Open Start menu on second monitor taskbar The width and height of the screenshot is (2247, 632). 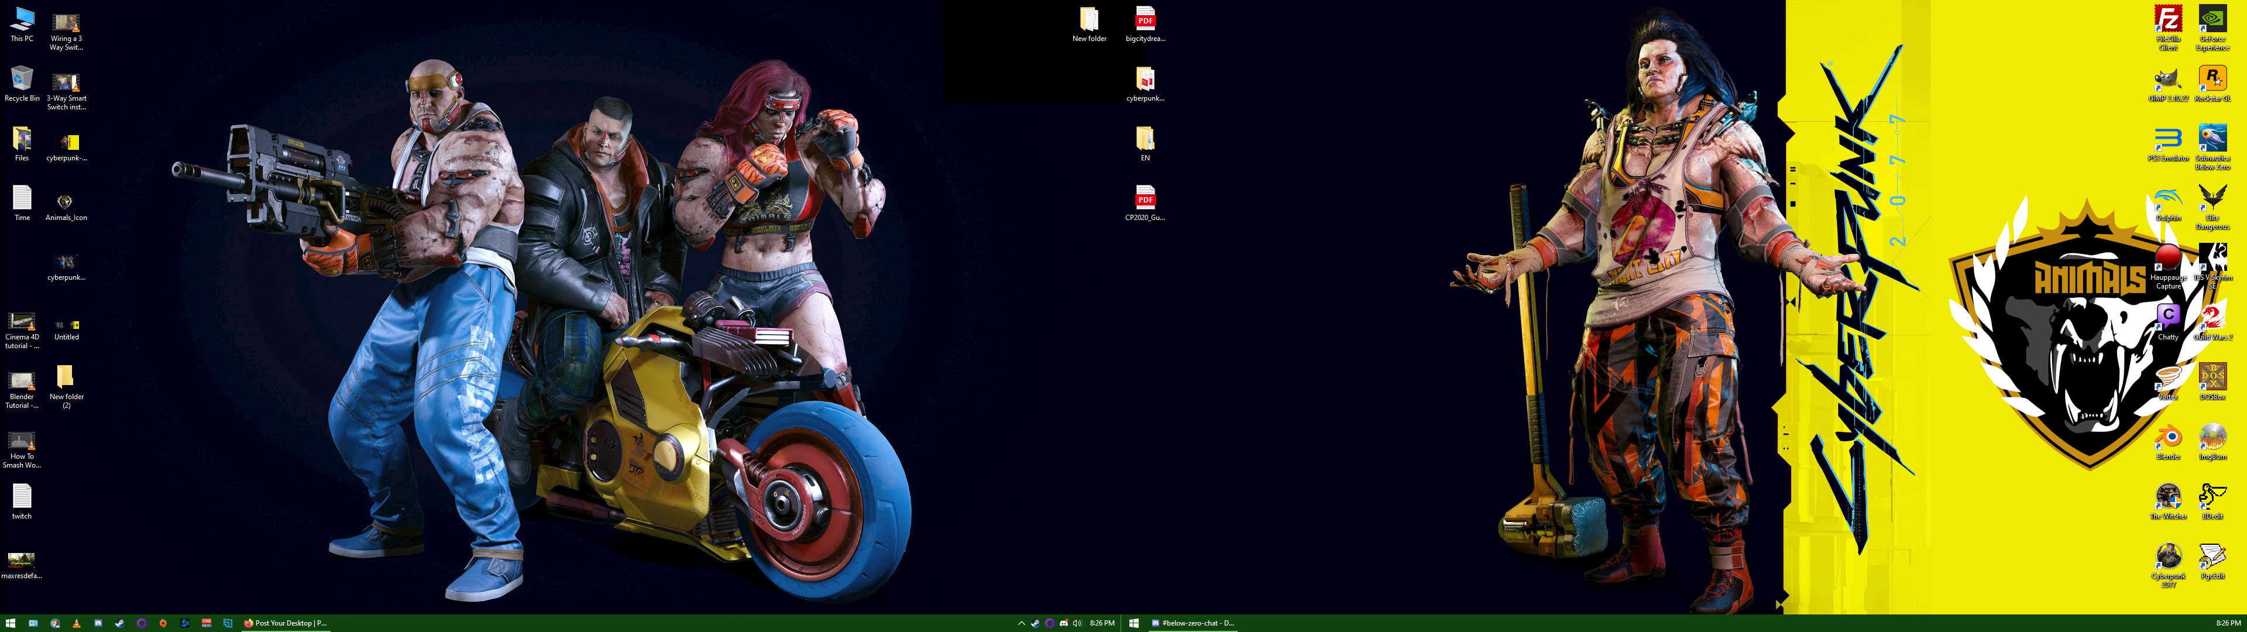[x=1134, y=623]
